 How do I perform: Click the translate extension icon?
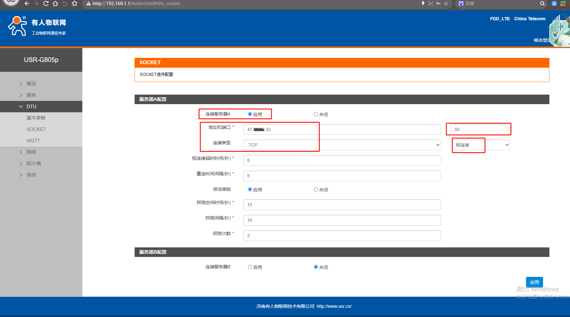pyautogui.click(x=554, y=3)
